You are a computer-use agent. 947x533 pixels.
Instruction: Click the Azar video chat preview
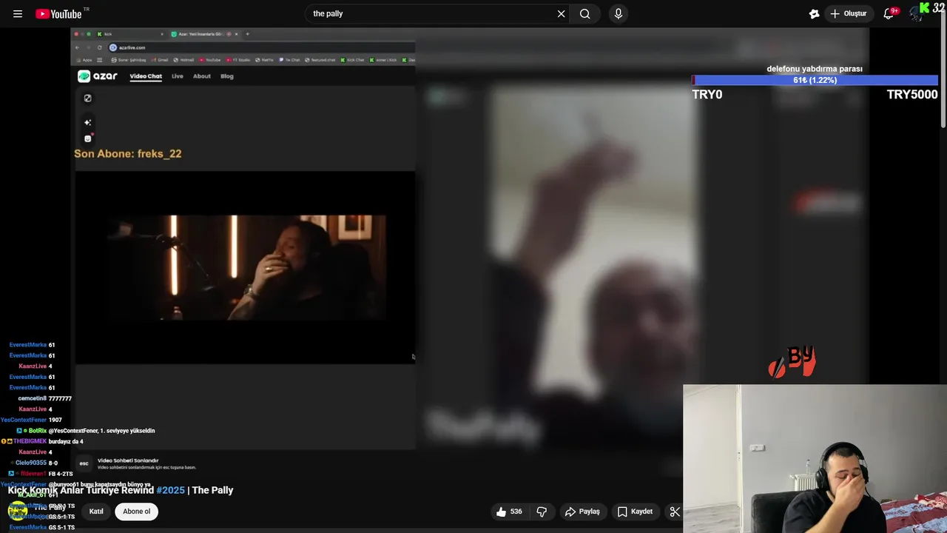(246, 267)
